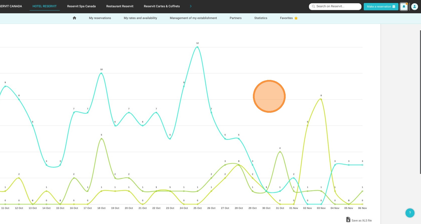Open the home icon in navigation bar
This screenshot has width=421, height=224.
tap(74, 18)
